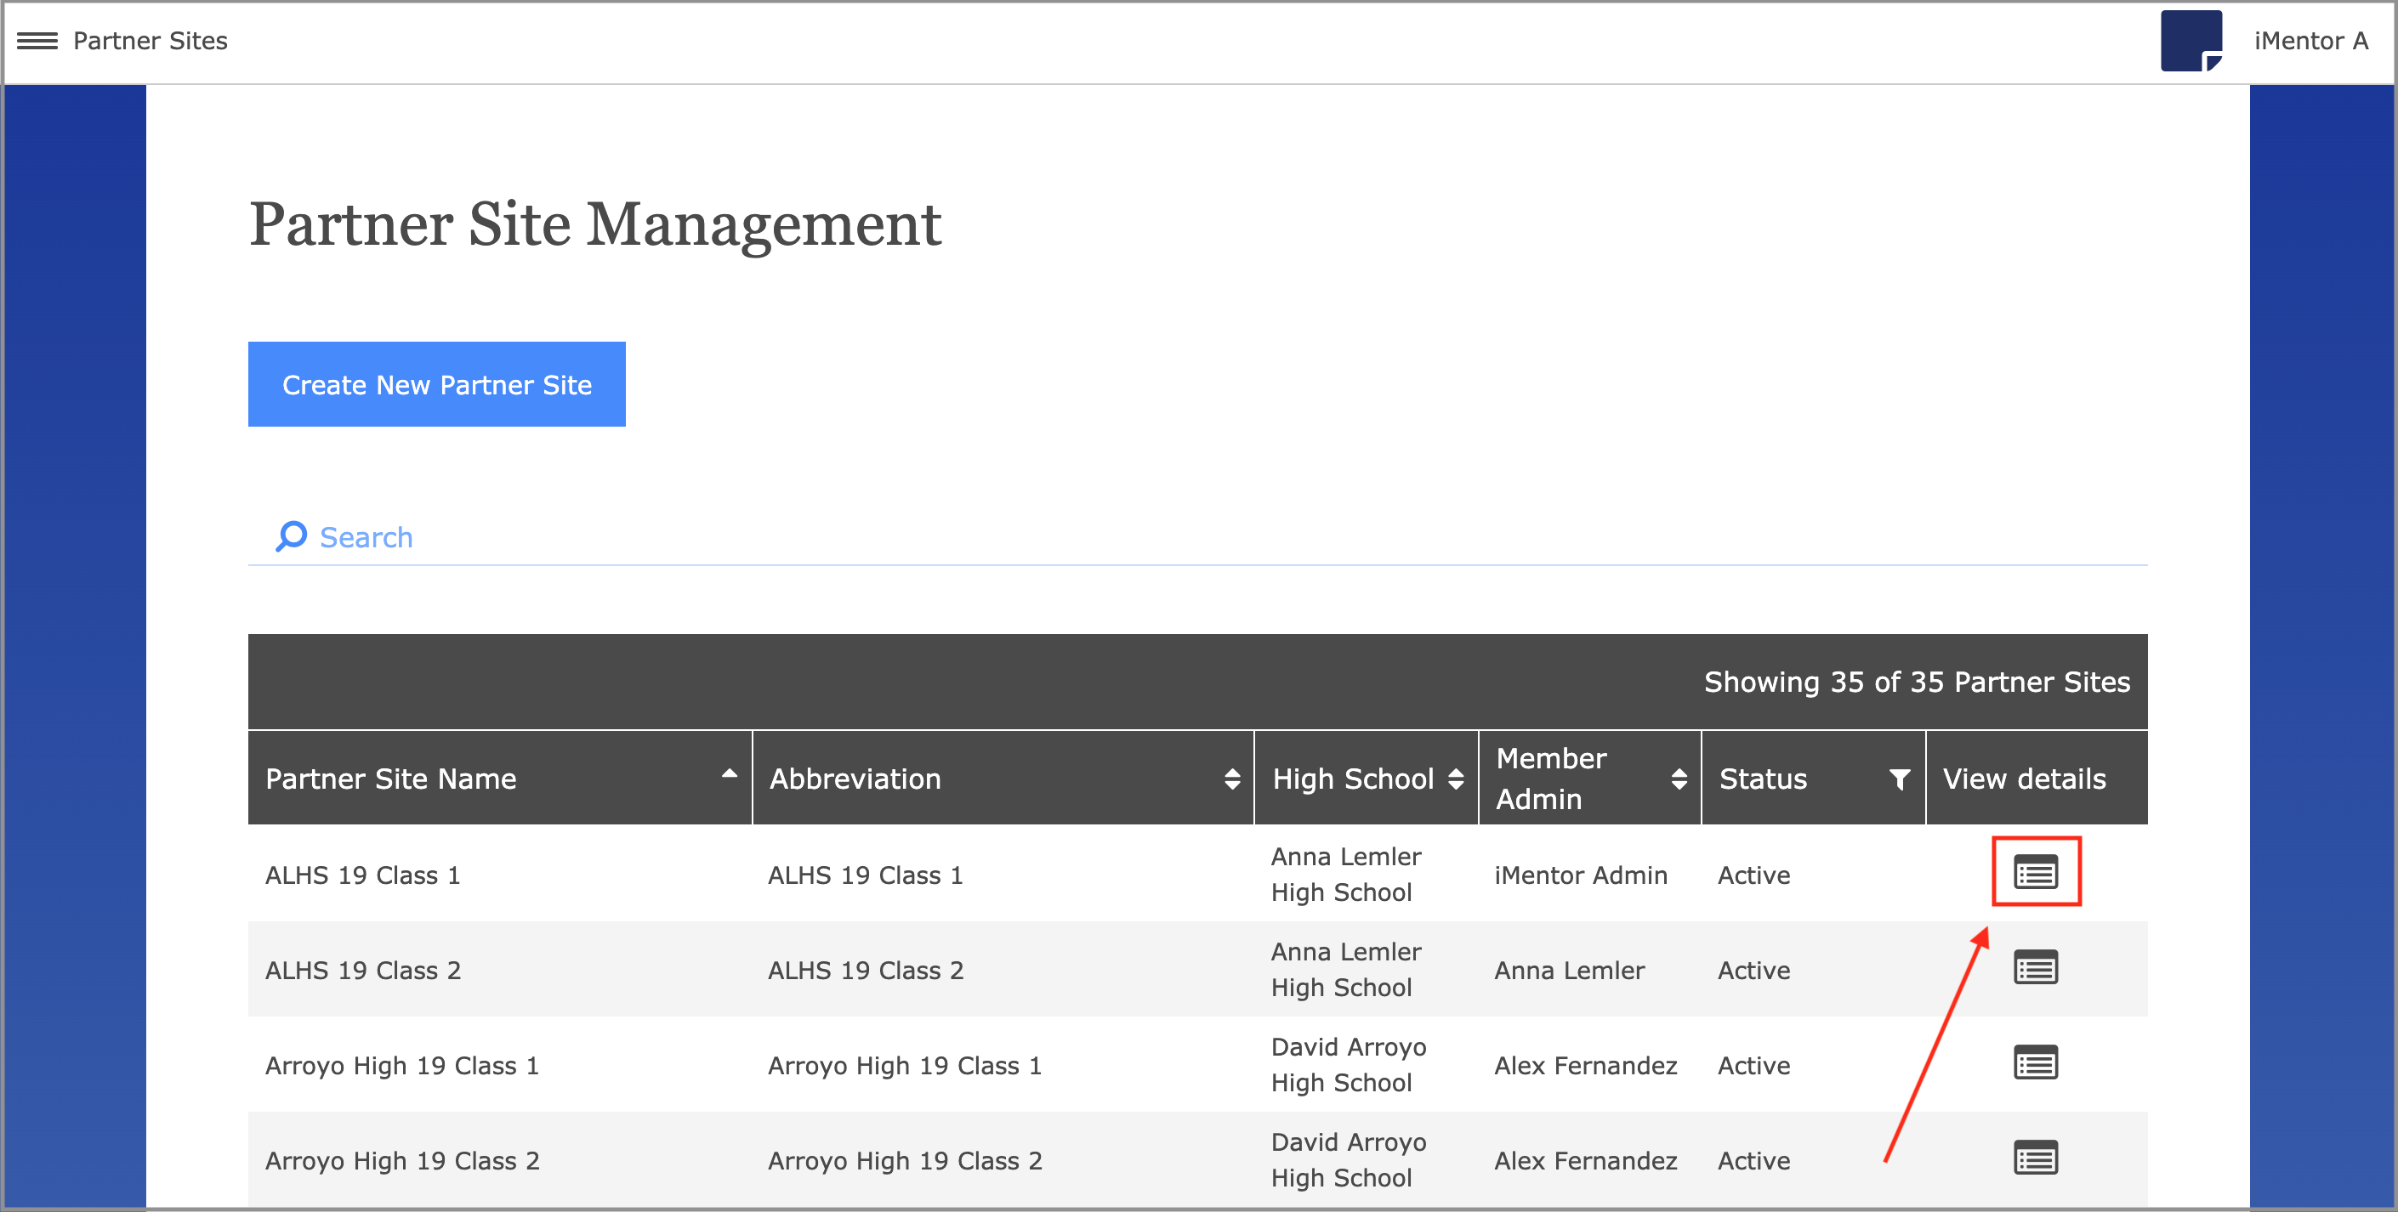Select the ALHS 19 Class 1 name cell

point(363,875)
